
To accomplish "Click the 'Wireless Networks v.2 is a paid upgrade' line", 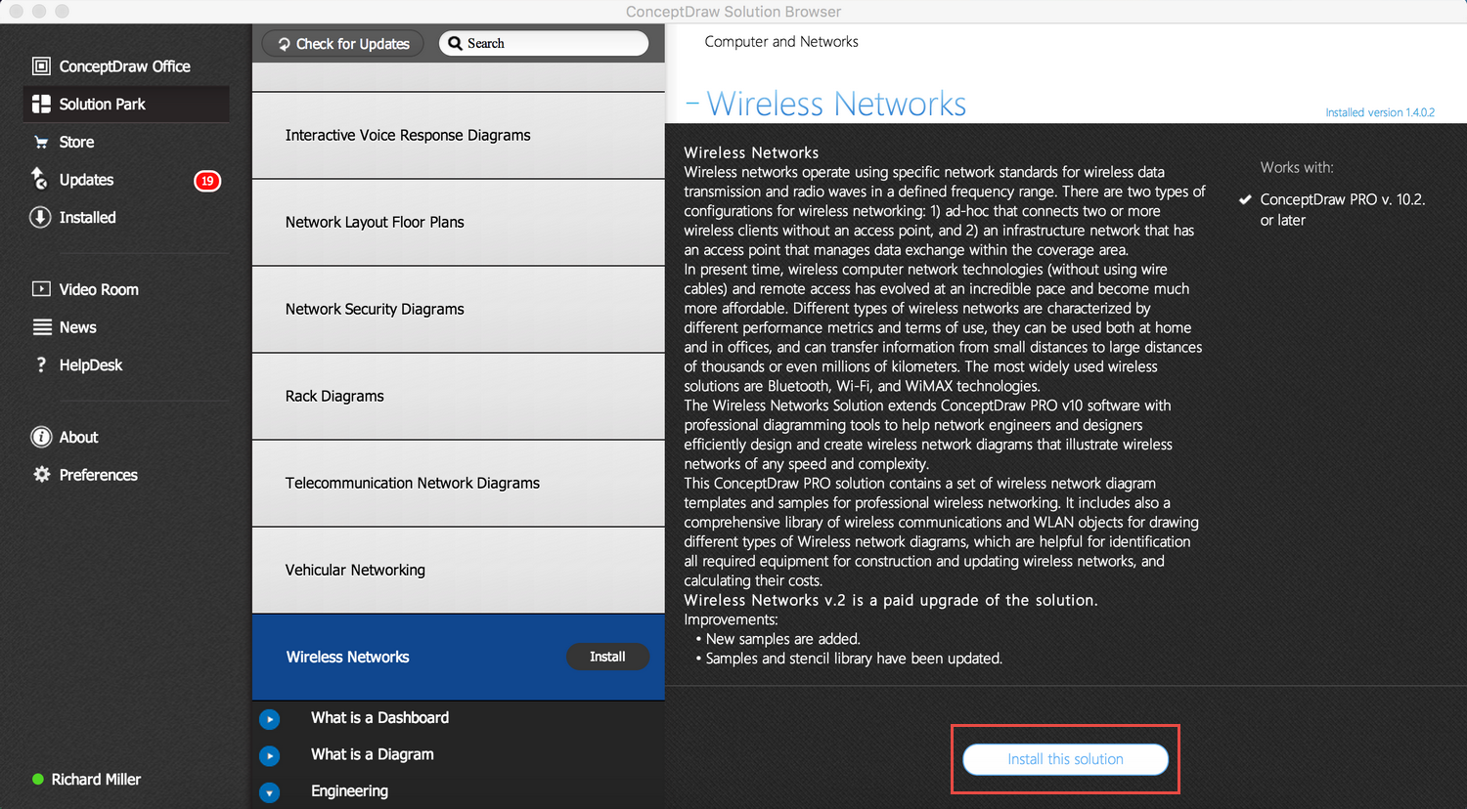I will click(x=890, y=600).
